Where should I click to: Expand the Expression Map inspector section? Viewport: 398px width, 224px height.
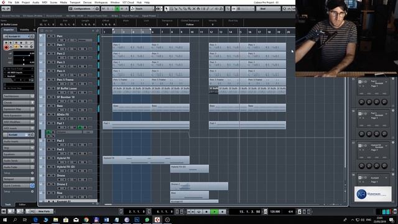19,109
